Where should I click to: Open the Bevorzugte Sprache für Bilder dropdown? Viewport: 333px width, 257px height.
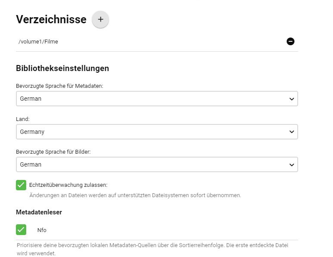(151, 164)
